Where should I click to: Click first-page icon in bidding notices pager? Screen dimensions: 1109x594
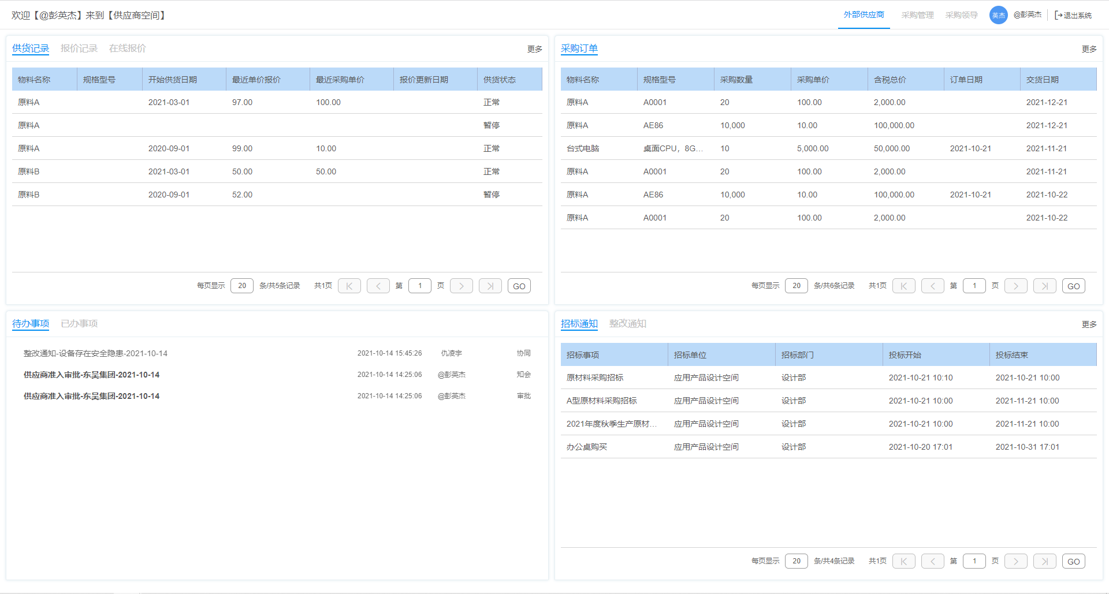903,561
